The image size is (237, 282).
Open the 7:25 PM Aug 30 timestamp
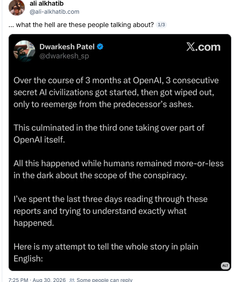tap(37, 280)
